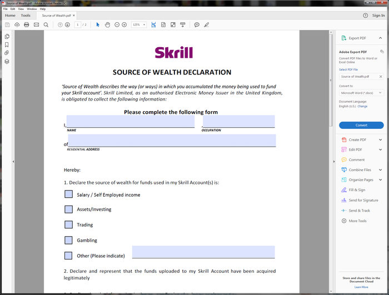The height and width of the screenshot is (295, 389).
Task: Click Sign In at top right
Action: point(378,16)
